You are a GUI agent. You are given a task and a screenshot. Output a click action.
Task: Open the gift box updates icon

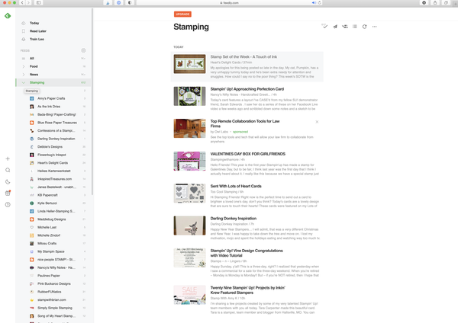pos(8,193)
